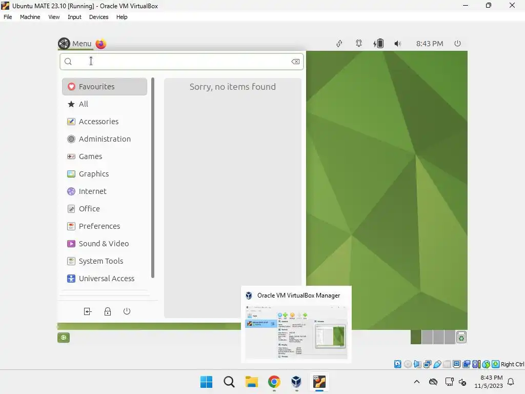Open the Games category
This screenshot has width=525, height=394.
pos(105,156)
